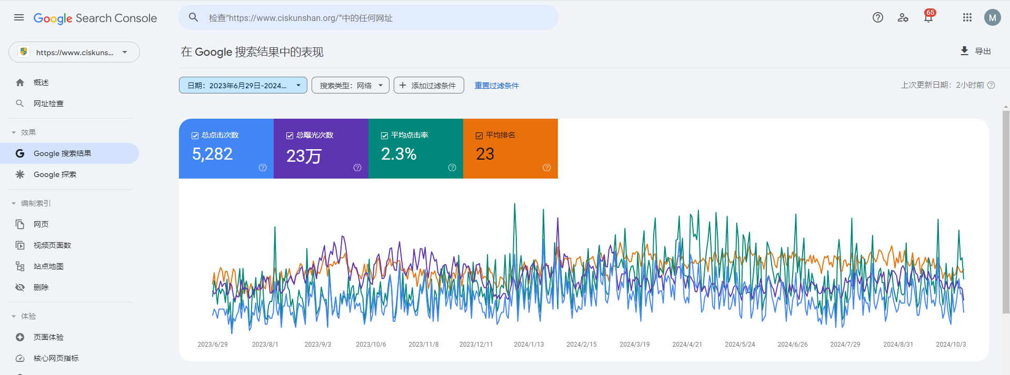Image resolution: width=1010 pixels, height=375 pixels.
Task: Open the help question mark icon
Action: click(x=878, y=17)
